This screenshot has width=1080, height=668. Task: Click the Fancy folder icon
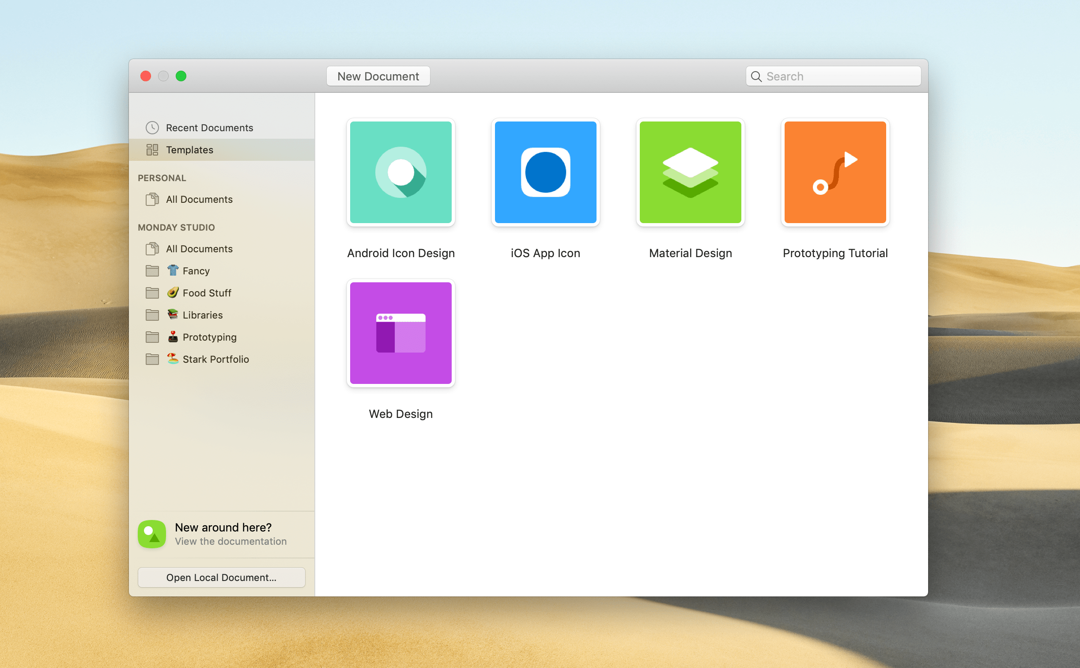pyautogui.click(x=152, y=271)
